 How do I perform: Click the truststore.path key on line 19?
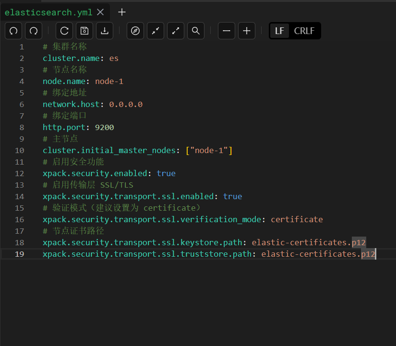pyautogui.click(x=147, y=254)
